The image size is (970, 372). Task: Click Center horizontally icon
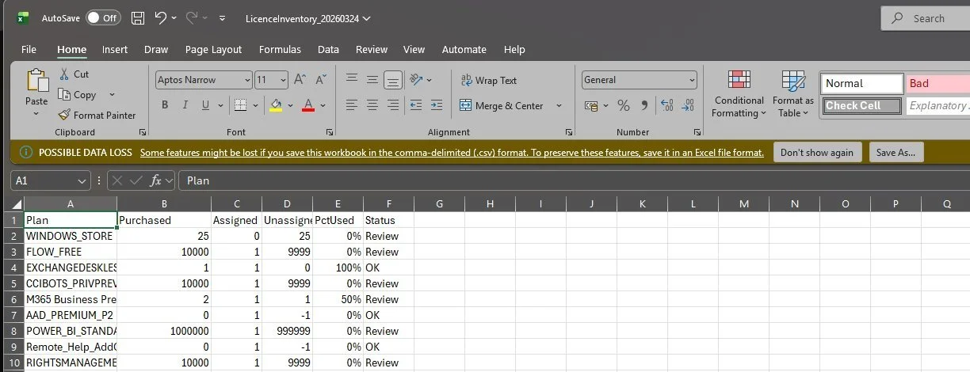372,105
